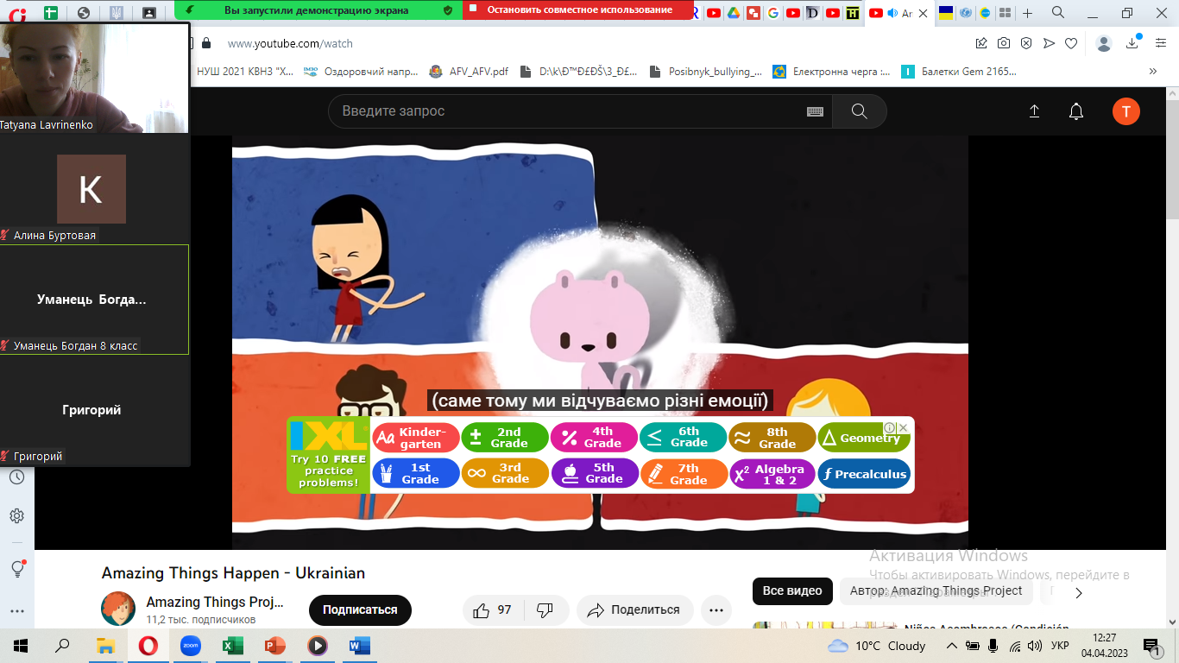The height and width of the screenshot is (663, 1179).
Task: Open the orange T account avatar menu
Action: tap(1126, 111)
